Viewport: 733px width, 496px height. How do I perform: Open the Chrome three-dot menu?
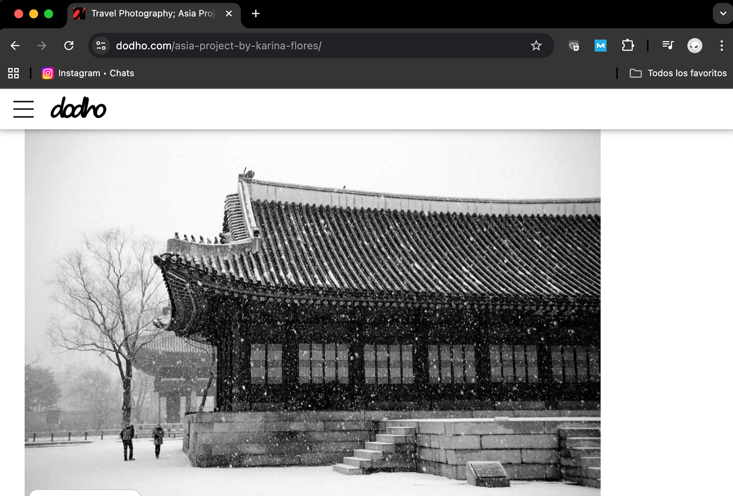[721, 46]
